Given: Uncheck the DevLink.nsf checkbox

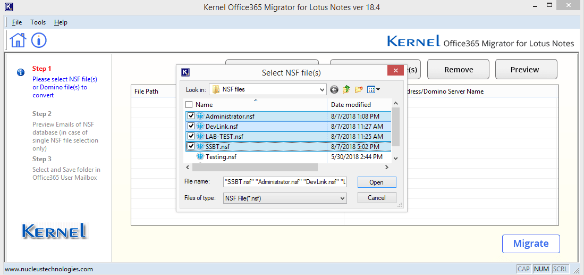Looking at the screenshot, I should [191, 126].
